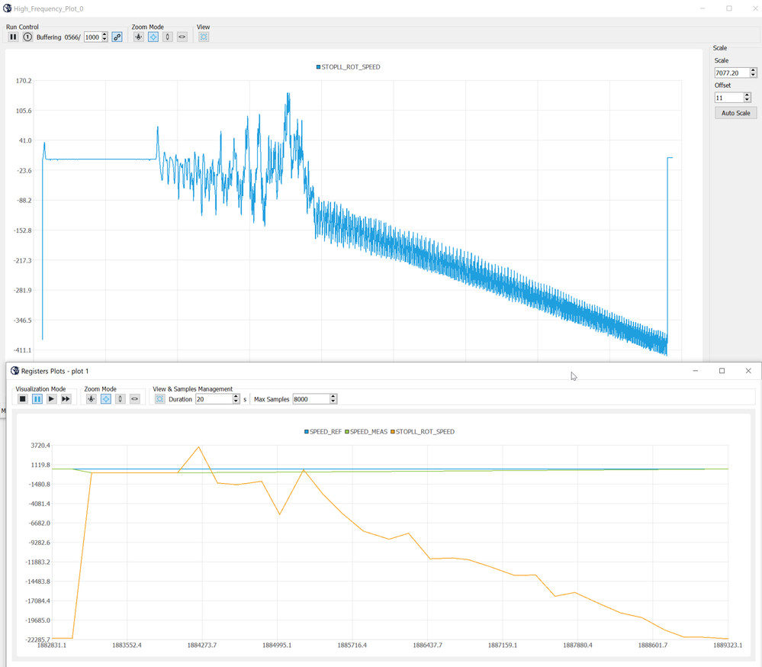This screenshot has width=762, height=667.
Task: Increase the Duration value with up arrow
Action: point(236,397)
